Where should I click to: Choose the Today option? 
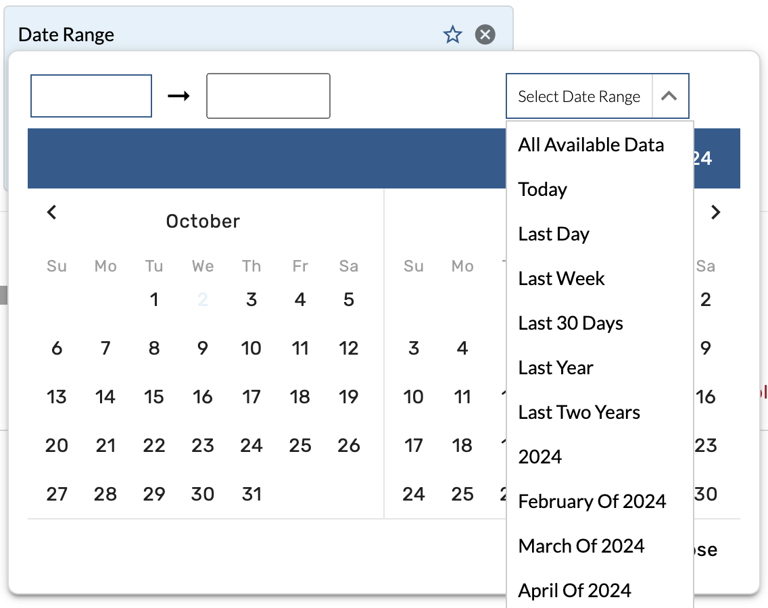pos(543,189)
